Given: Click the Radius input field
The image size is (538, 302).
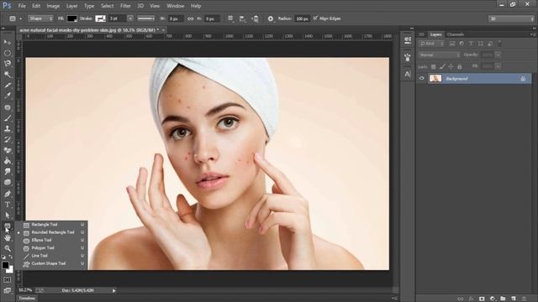Looking at the screenshot, I should (303, 18).
